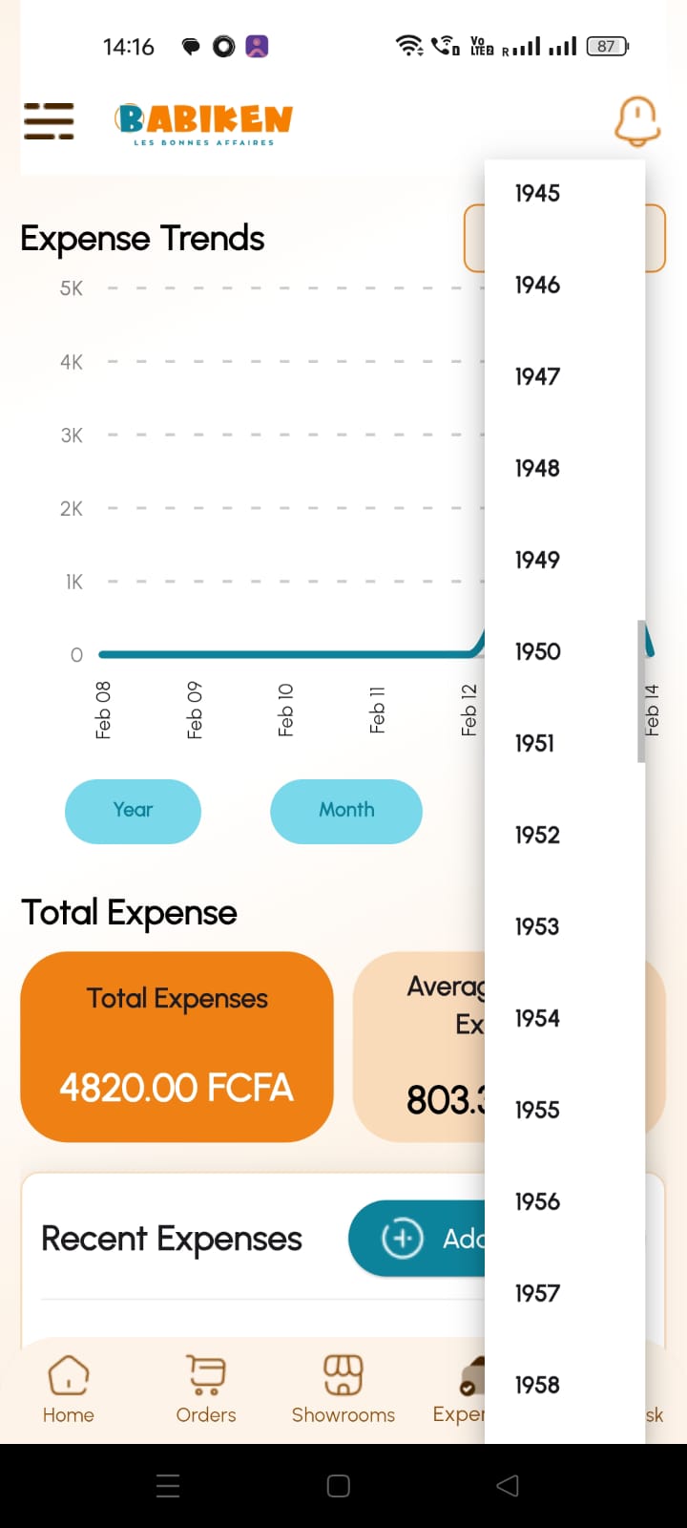Select year 1945 from dropdown
The image size is (687, 1528).
coord(537,194)
